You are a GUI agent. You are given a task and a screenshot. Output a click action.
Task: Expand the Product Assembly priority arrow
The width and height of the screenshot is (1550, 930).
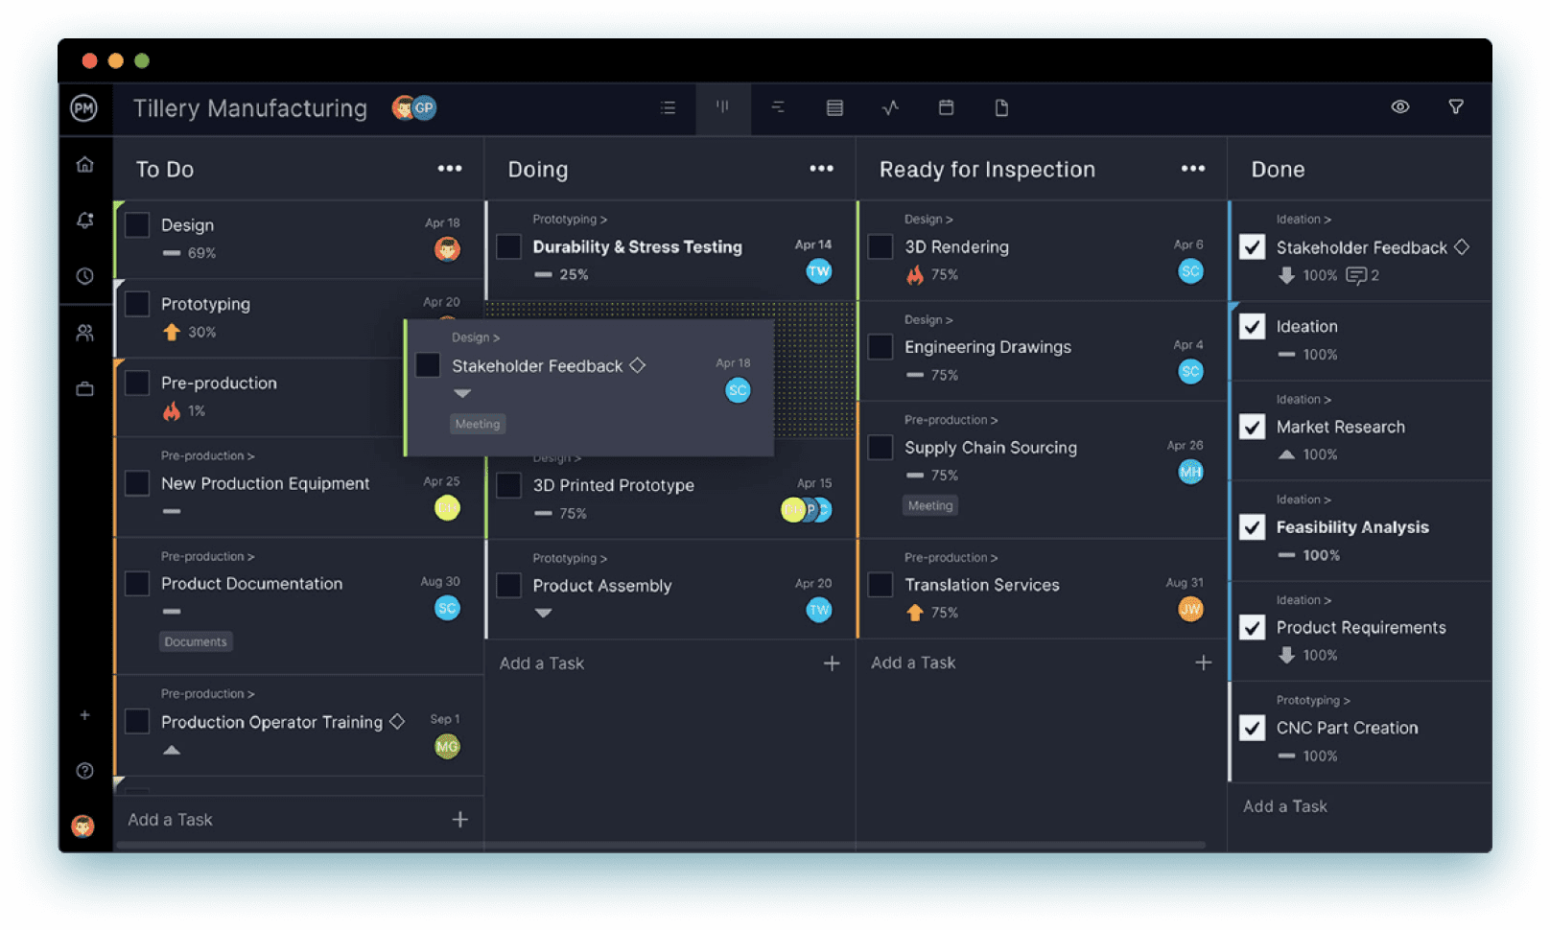coord(543,613)
